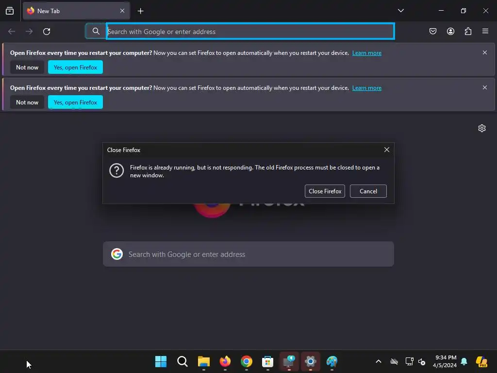Select the New Tab tab
497x373 pixels.
click(x=76, y=11)
